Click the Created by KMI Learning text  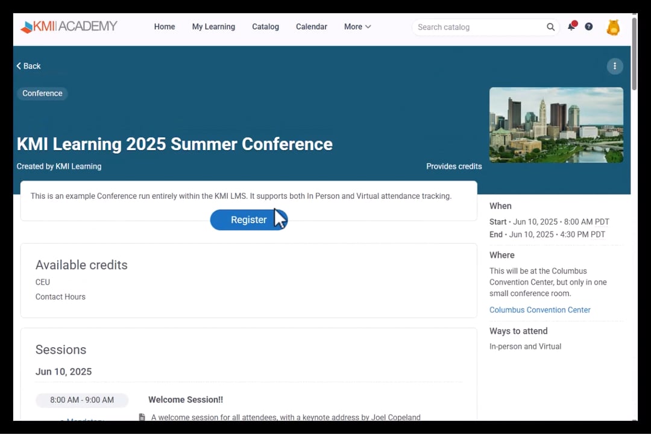click(59, 166)
